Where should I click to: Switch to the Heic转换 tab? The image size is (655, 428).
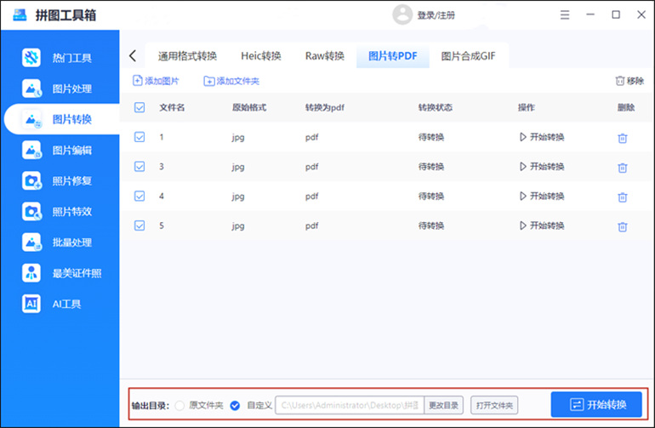click(x=261, y=55)
